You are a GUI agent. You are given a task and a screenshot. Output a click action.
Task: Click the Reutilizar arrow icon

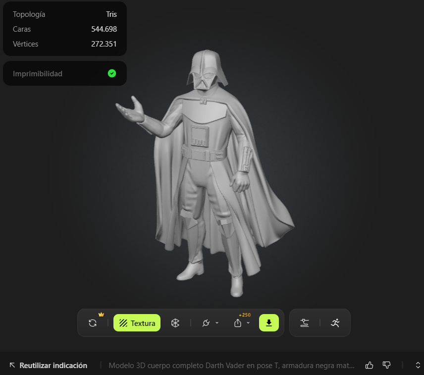click(12, 365)
